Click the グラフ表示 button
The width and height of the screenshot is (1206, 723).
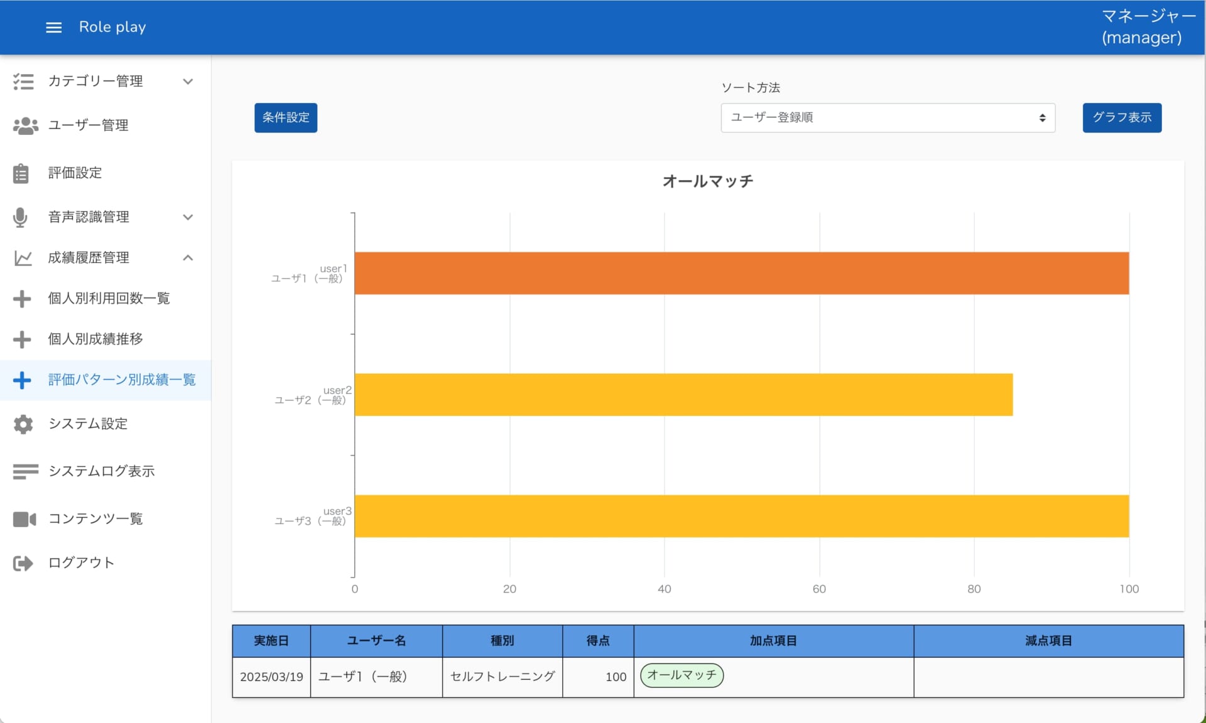click(1121, 118)
